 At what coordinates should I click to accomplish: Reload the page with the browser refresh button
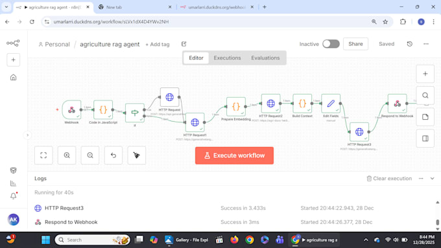point(32,21)
